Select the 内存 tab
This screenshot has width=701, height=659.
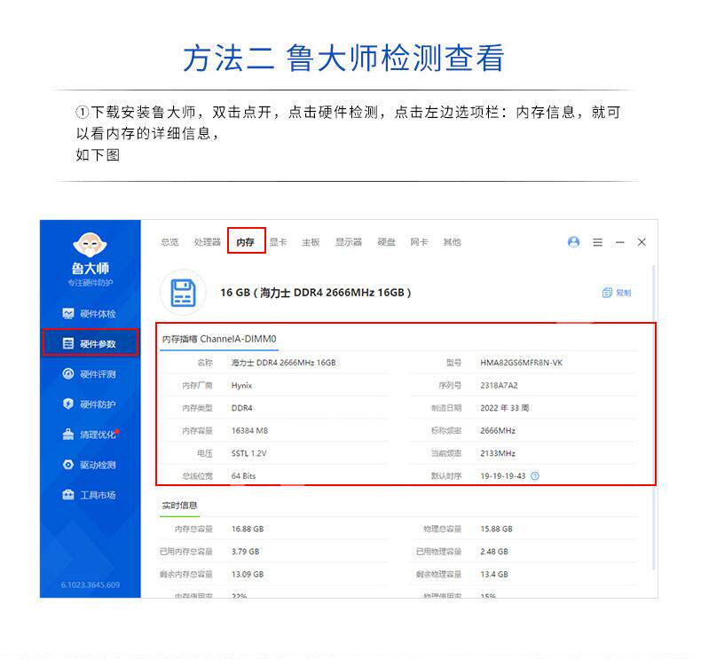[247, 241]
